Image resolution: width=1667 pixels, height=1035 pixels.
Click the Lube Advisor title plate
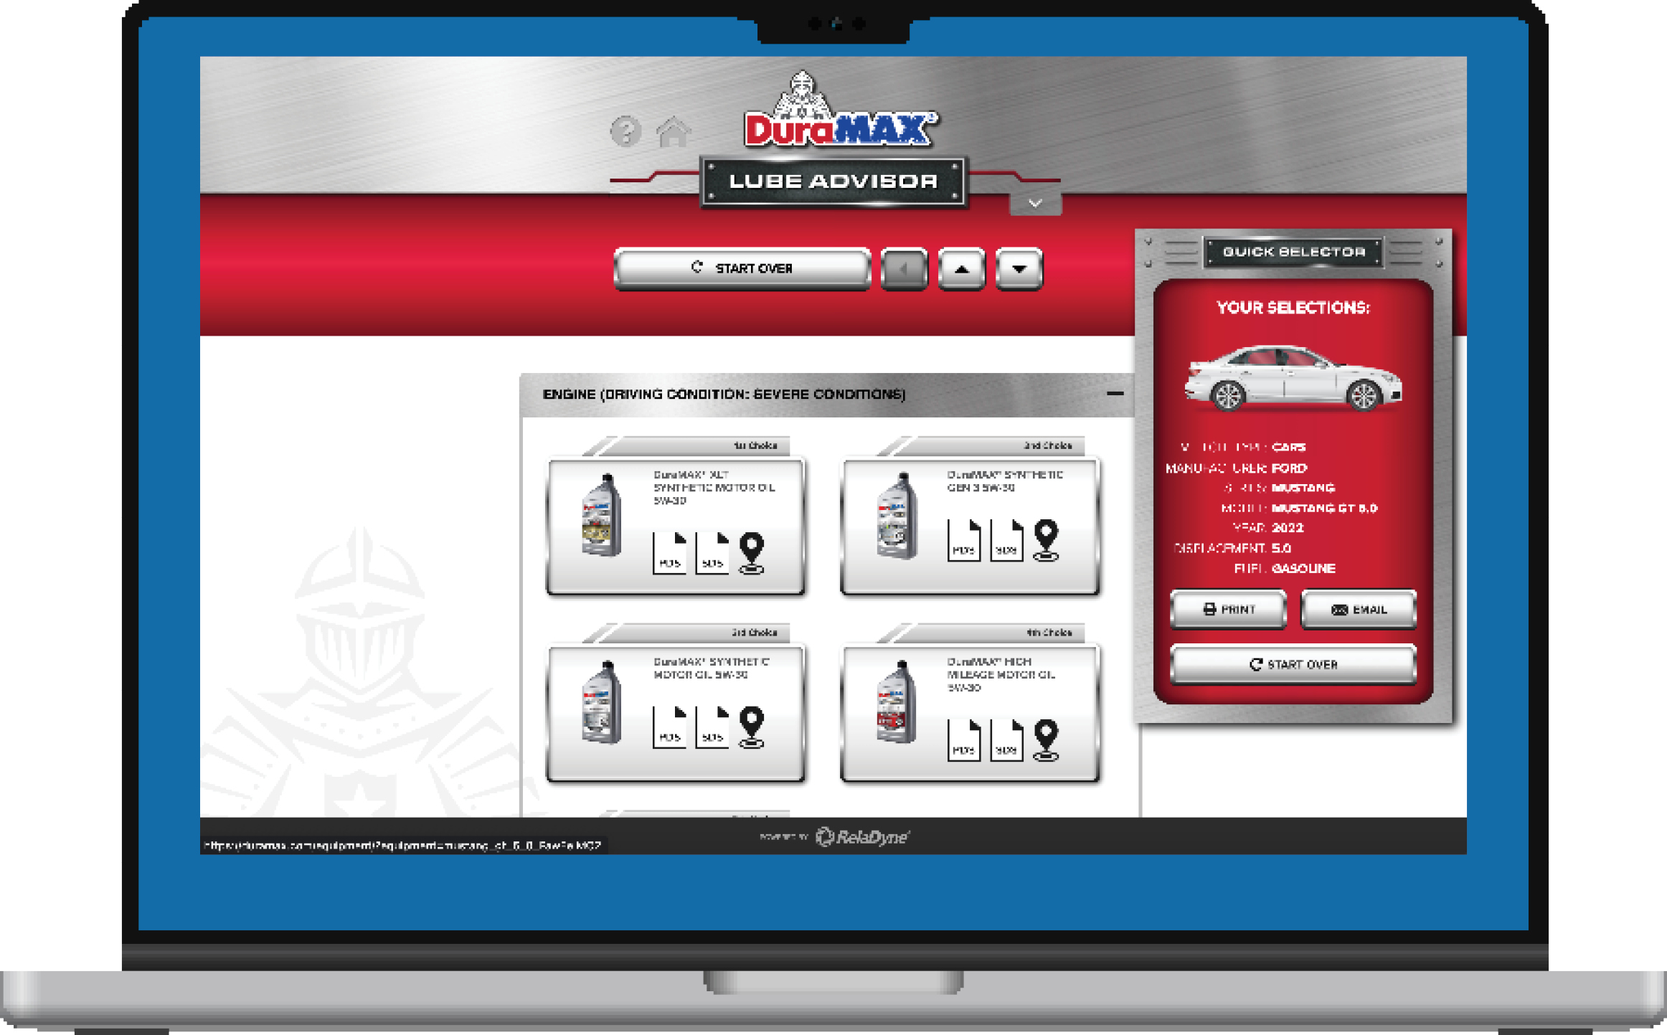[834, 181]
